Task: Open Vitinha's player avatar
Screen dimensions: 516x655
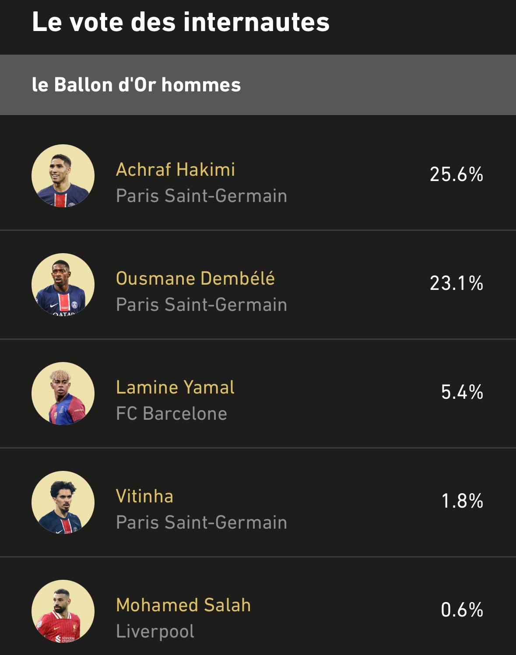Action: click(x=63, y=502)
